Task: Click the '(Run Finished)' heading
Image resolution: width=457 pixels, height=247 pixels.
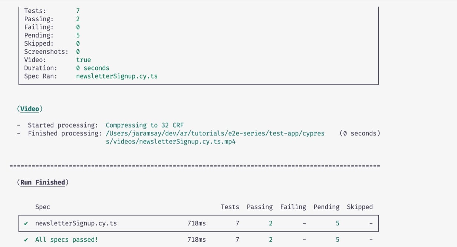Action: pos(43,182)
